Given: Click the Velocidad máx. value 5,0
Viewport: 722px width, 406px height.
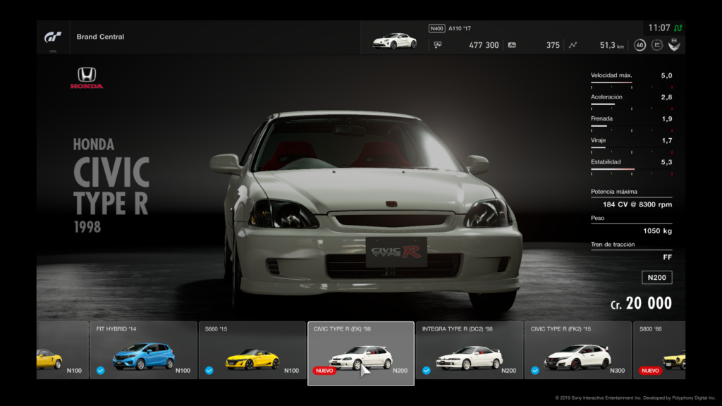Looking at the screenshot, I should click(x=666, y=75).
